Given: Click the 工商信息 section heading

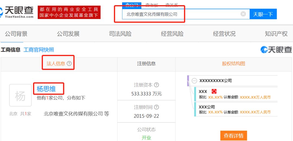Looking at the screenshot, I should (11, 50).
